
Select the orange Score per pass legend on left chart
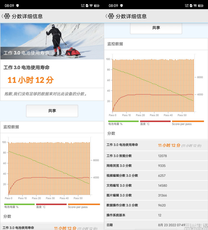pos(84,206)
